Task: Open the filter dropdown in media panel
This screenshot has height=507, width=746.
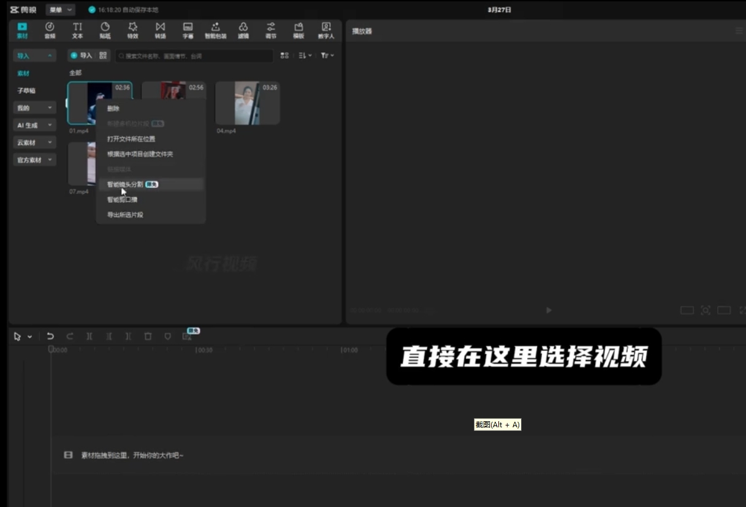Action: (x=327, y=55)
